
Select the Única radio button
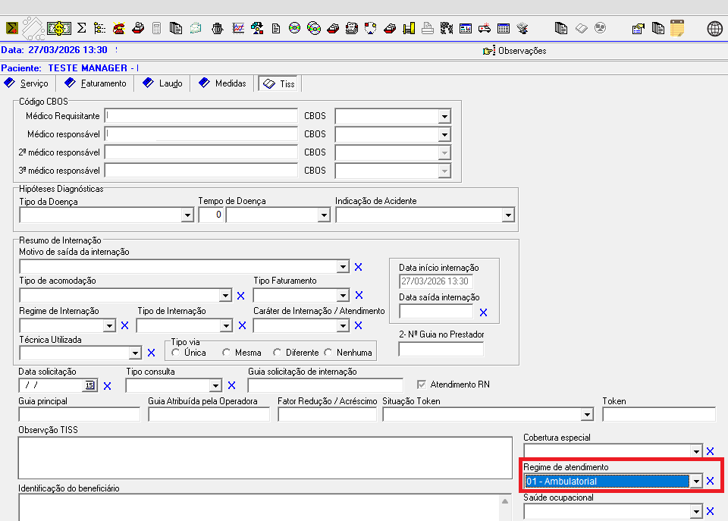(176, 353)
